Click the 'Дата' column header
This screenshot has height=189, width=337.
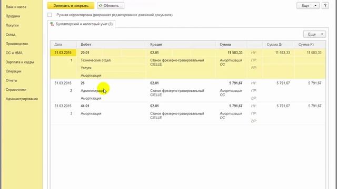63,45
